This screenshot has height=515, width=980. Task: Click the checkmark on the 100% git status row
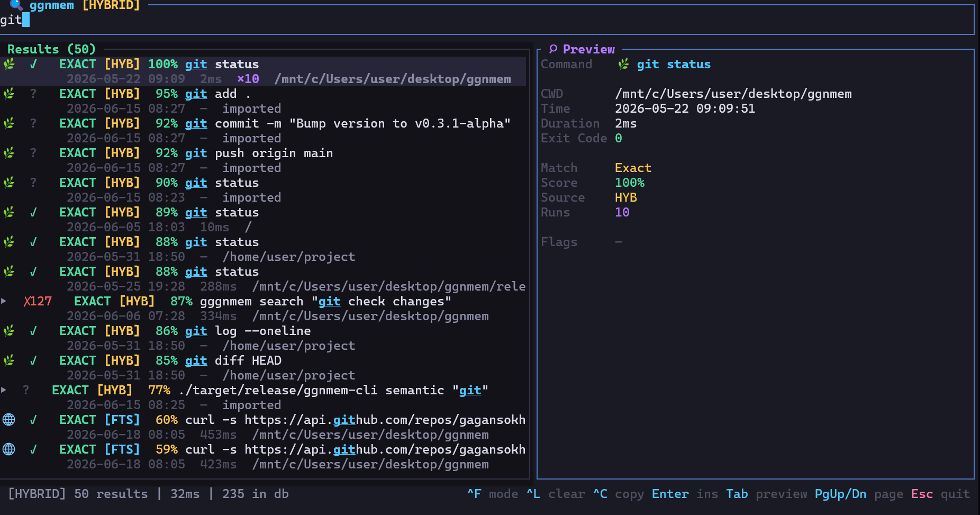click(33, 64)
